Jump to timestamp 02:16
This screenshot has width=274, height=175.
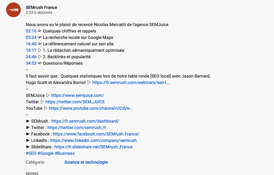coord(31,31)
